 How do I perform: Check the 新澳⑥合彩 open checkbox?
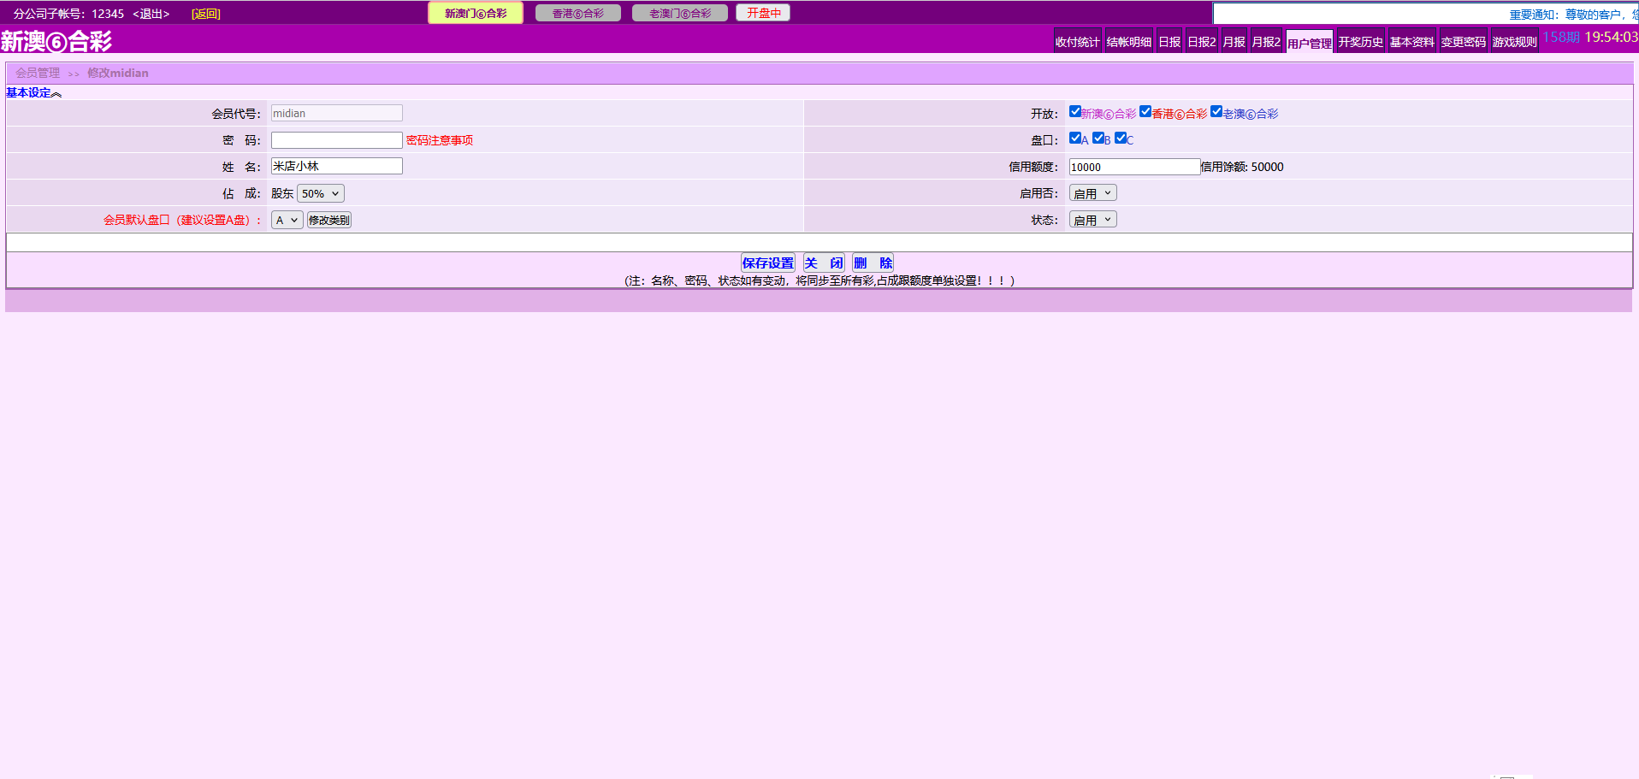click(1075, 112)
